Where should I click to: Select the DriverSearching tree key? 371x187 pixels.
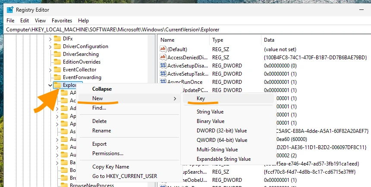(81, 54)
